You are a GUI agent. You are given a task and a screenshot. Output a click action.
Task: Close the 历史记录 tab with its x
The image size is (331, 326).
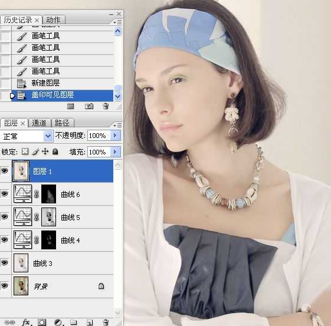coord(37,20)
